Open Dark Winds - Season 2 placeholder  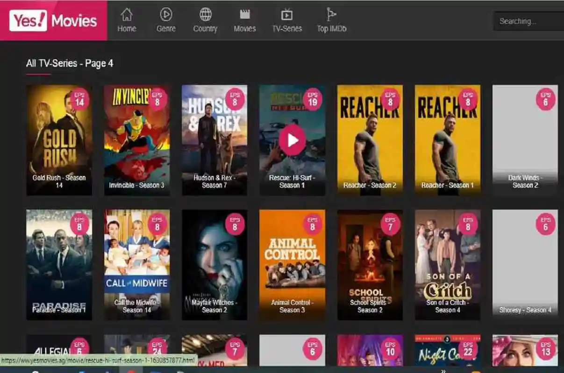point(525,140)
